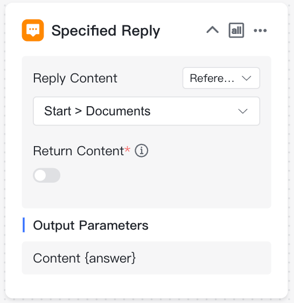
Task: Click the "Refere…" truncated text
Action: pyautogui.click(x=212, y=78)
